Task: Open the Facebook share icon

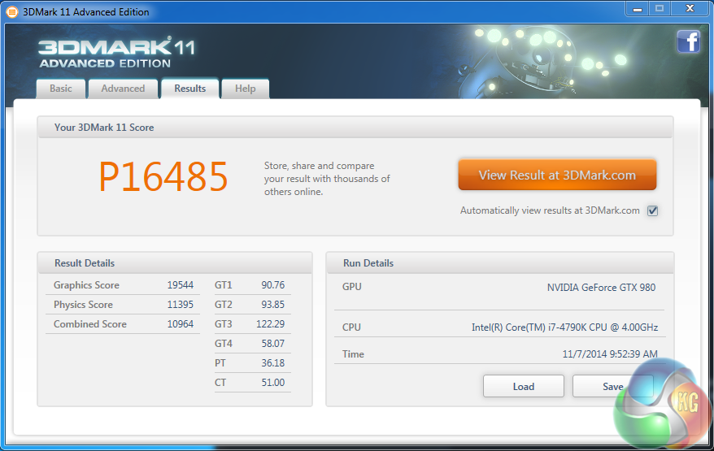Action: [688, 41]
